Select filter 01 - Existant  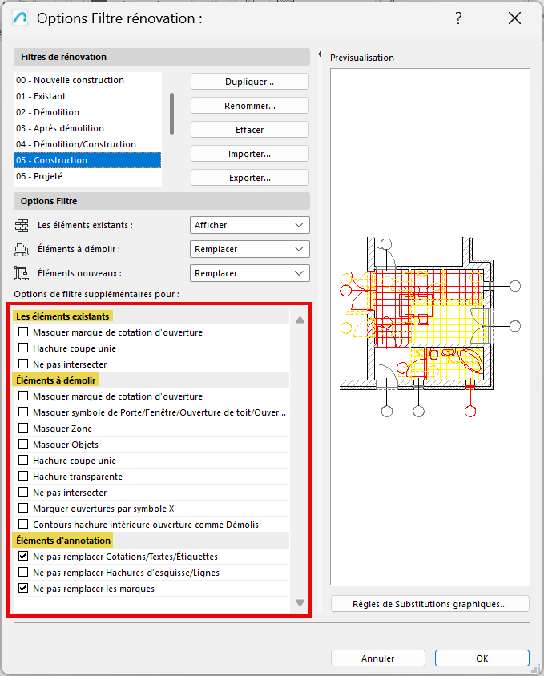pyautogui.click(x=87, y=96)
